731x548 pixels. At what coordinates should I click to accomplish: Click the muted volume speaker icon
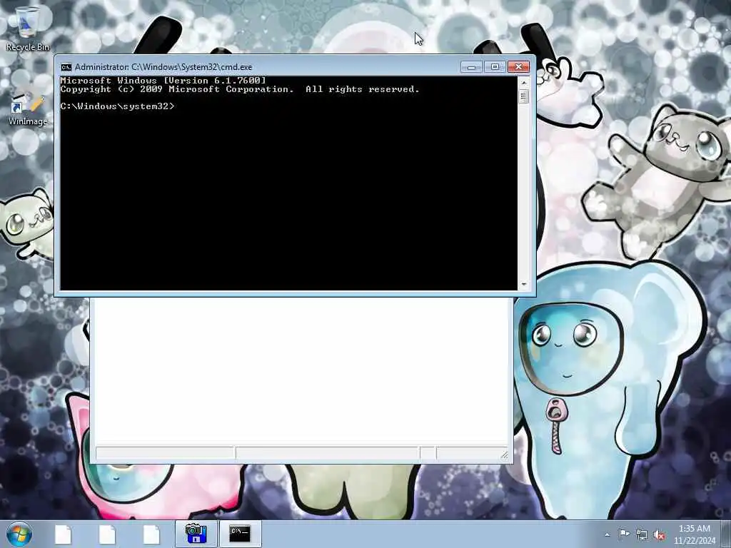(659, 535)
